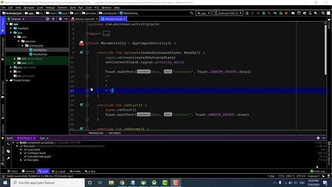Image resolution: width=332 pixels, height=187 pixels.
Task: Click Attach Debugger to Android Process icon
Action: tap(281, 13)
